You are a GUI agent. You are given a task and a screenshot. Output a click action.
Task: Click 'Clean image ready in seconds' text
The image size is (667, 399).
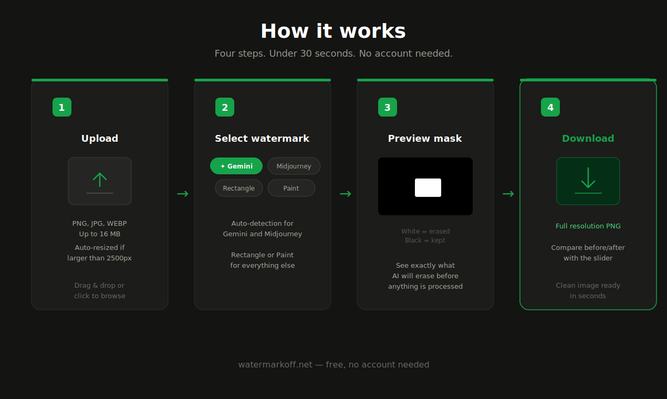click(x=588, y=291)
